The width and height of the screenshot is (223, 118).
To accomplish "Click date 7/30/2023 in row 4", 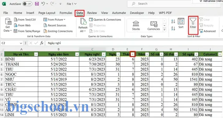I will click(92, 64).
